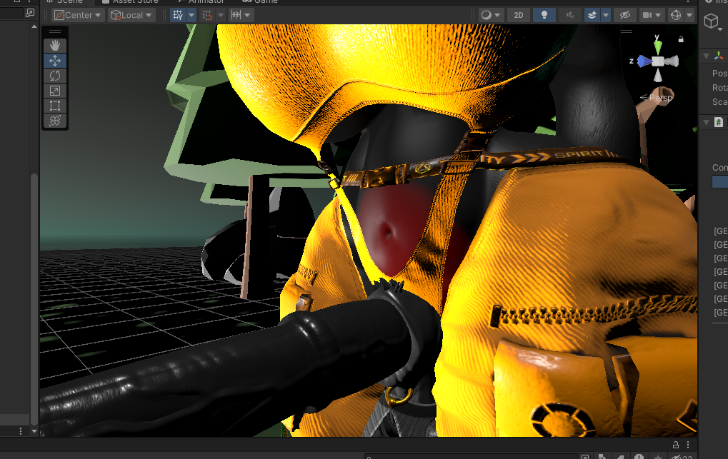Click the script component hash icon
The height and width of the screenshot is (459, 728).
pyautogui.click(x=719, y=122)
